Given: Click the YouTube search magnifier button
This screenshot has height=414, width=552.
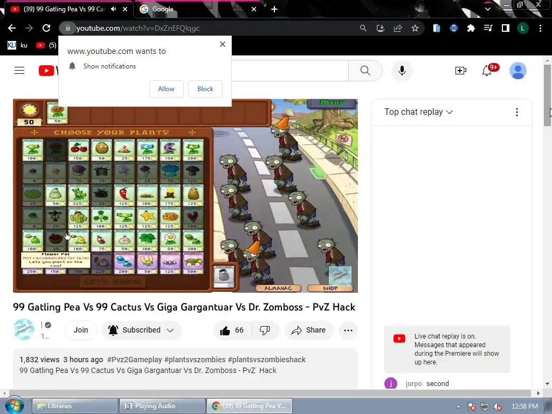Looking at the screenshot, I should coord(365,71).
